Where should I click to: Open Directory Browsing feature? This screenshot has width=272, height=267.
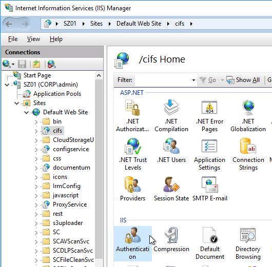[248, 243]
